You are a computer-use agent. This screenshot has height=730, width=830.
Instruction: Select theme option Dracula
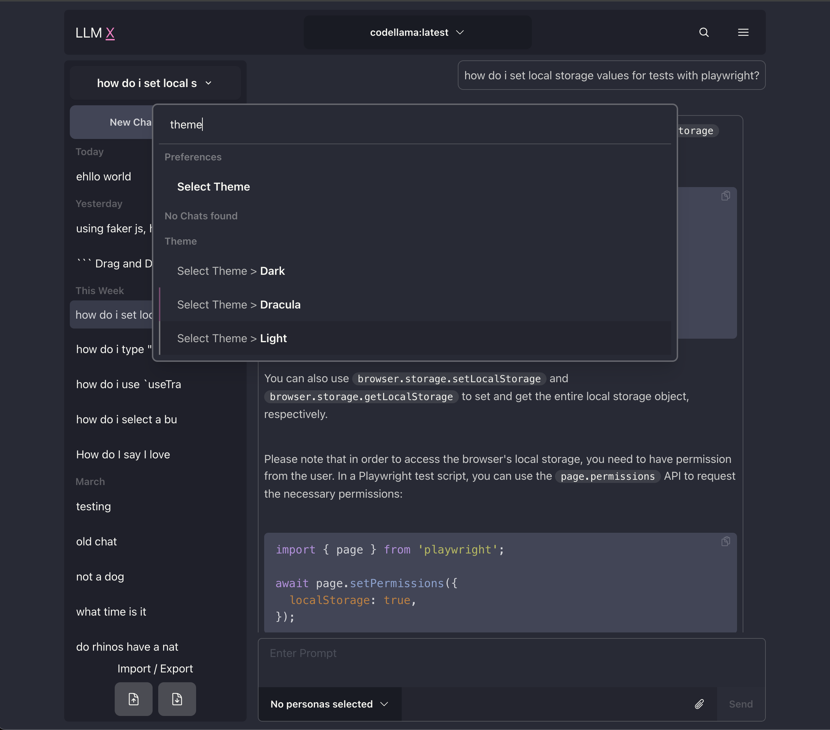point(239,304)
